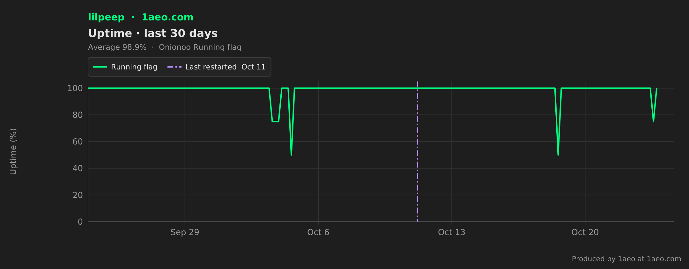
Task: Click the '80' y-axis tick label
Action: [x=78, y=115]
